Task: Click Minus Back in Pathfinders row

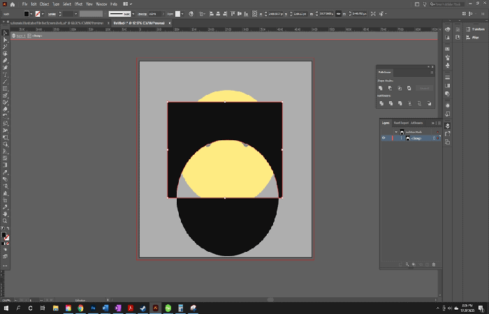Action: point(429,103)
